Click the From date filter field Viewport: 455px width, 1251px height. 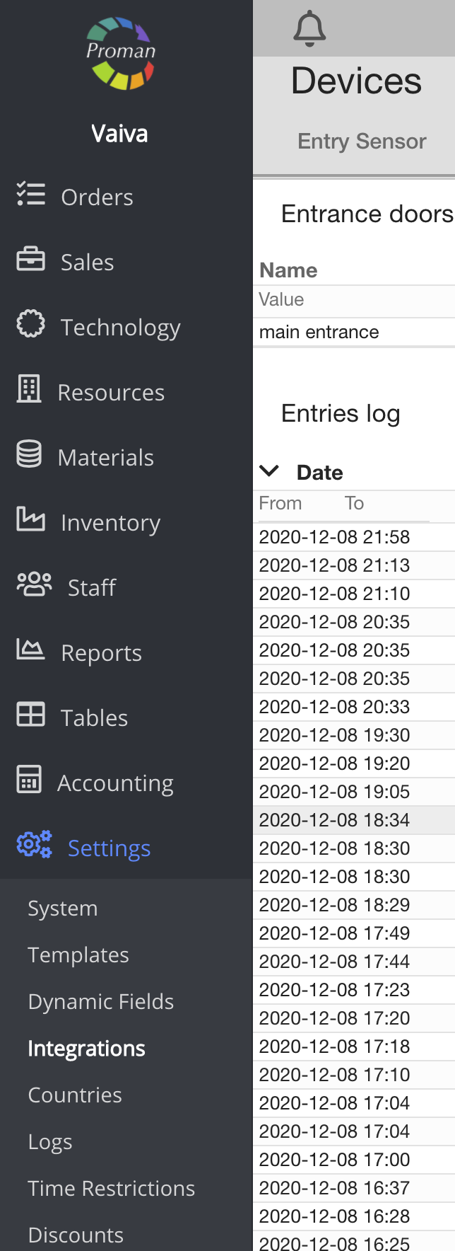coord(297,503)
